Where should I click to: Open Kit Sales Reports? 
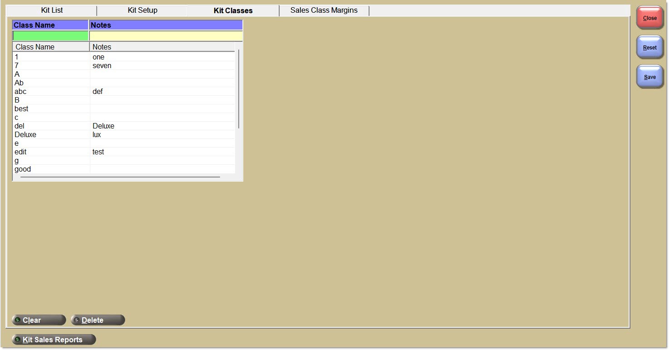pos(54,340)
